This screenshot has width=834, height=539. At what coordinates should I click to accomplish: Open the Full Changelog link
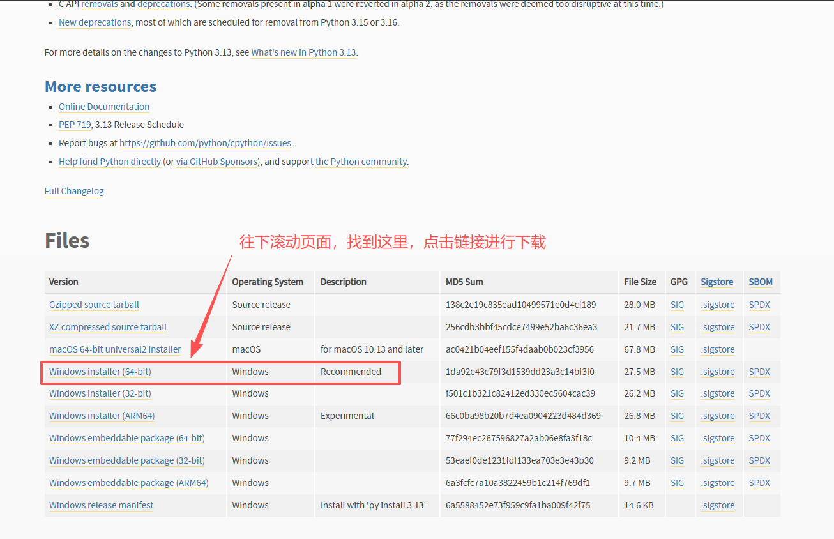click(74, 191)
